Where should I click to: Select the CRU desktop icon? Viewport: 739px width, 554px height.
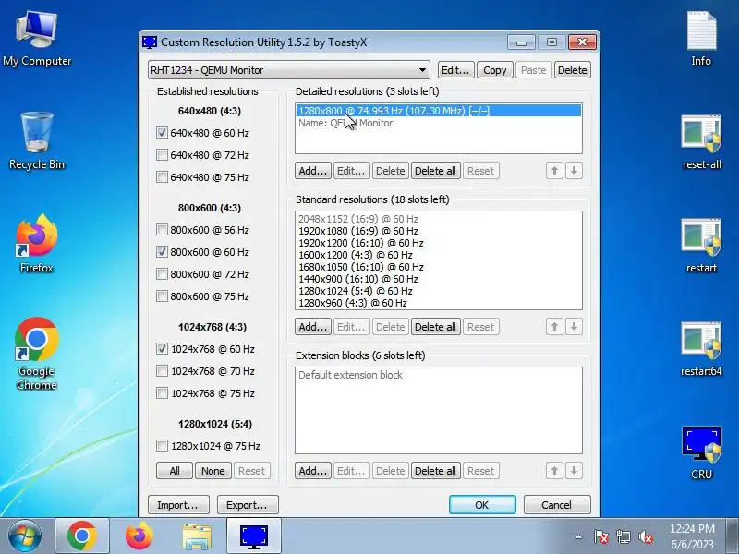[x=701, y=453]
